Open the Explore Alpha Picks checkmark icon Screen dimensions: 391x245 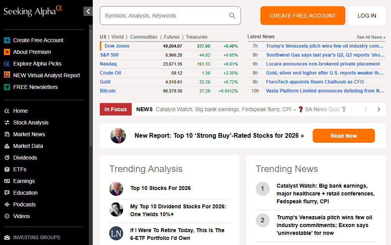[x=7, y=63]
